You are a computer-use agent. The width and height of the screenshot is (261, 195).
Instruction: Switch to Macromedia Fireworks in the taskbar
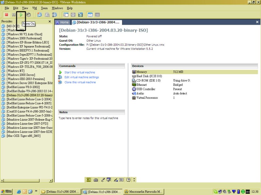pos(144,192)
